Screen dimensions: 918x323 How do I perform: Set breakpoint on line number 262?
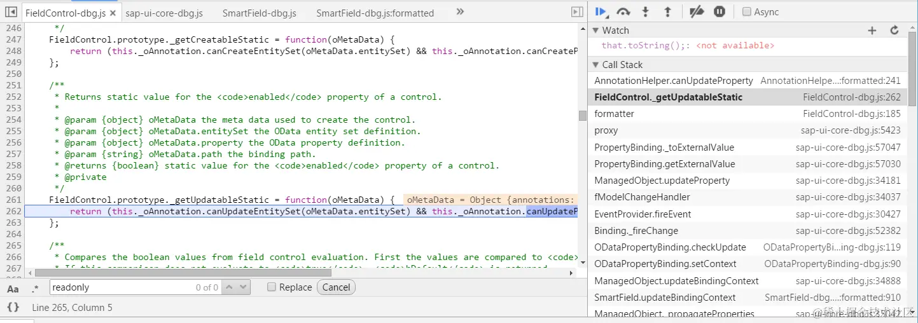coord(13,211)
